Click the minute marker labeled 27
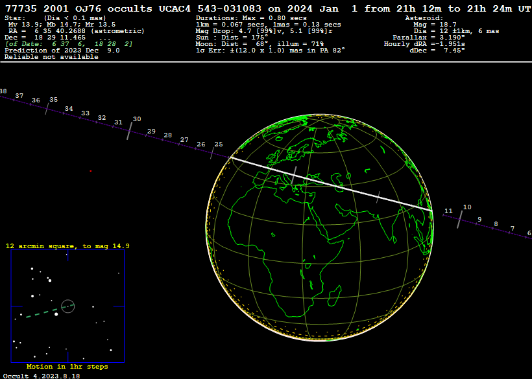 pos(184,139)
